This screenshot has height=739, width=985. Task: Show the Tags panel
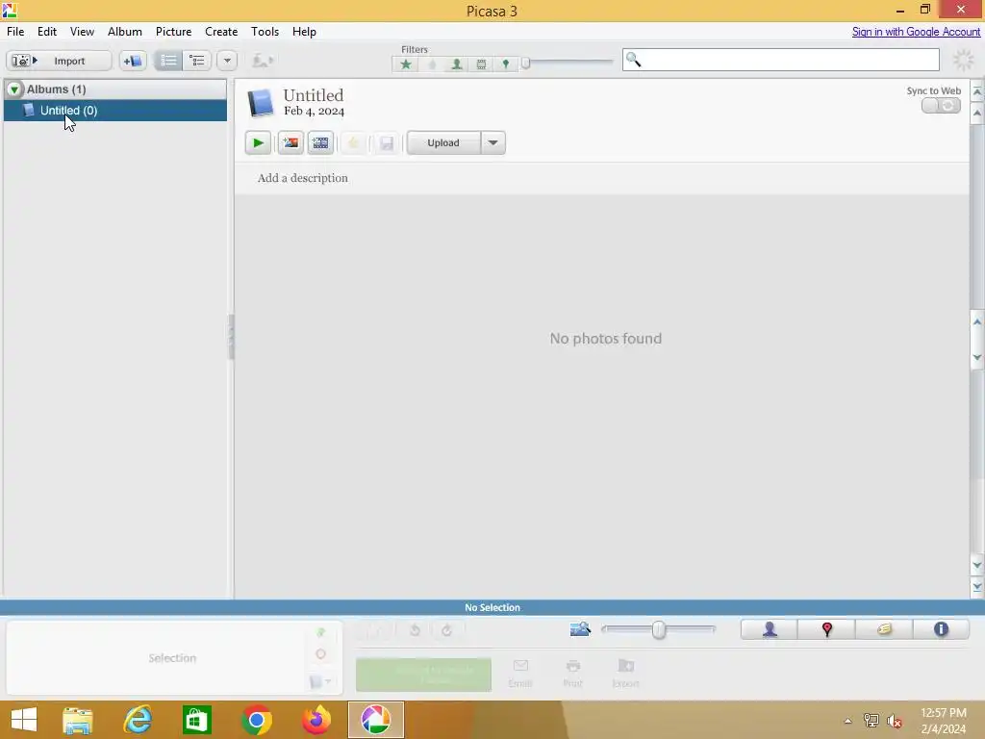[x=884, y=629]
